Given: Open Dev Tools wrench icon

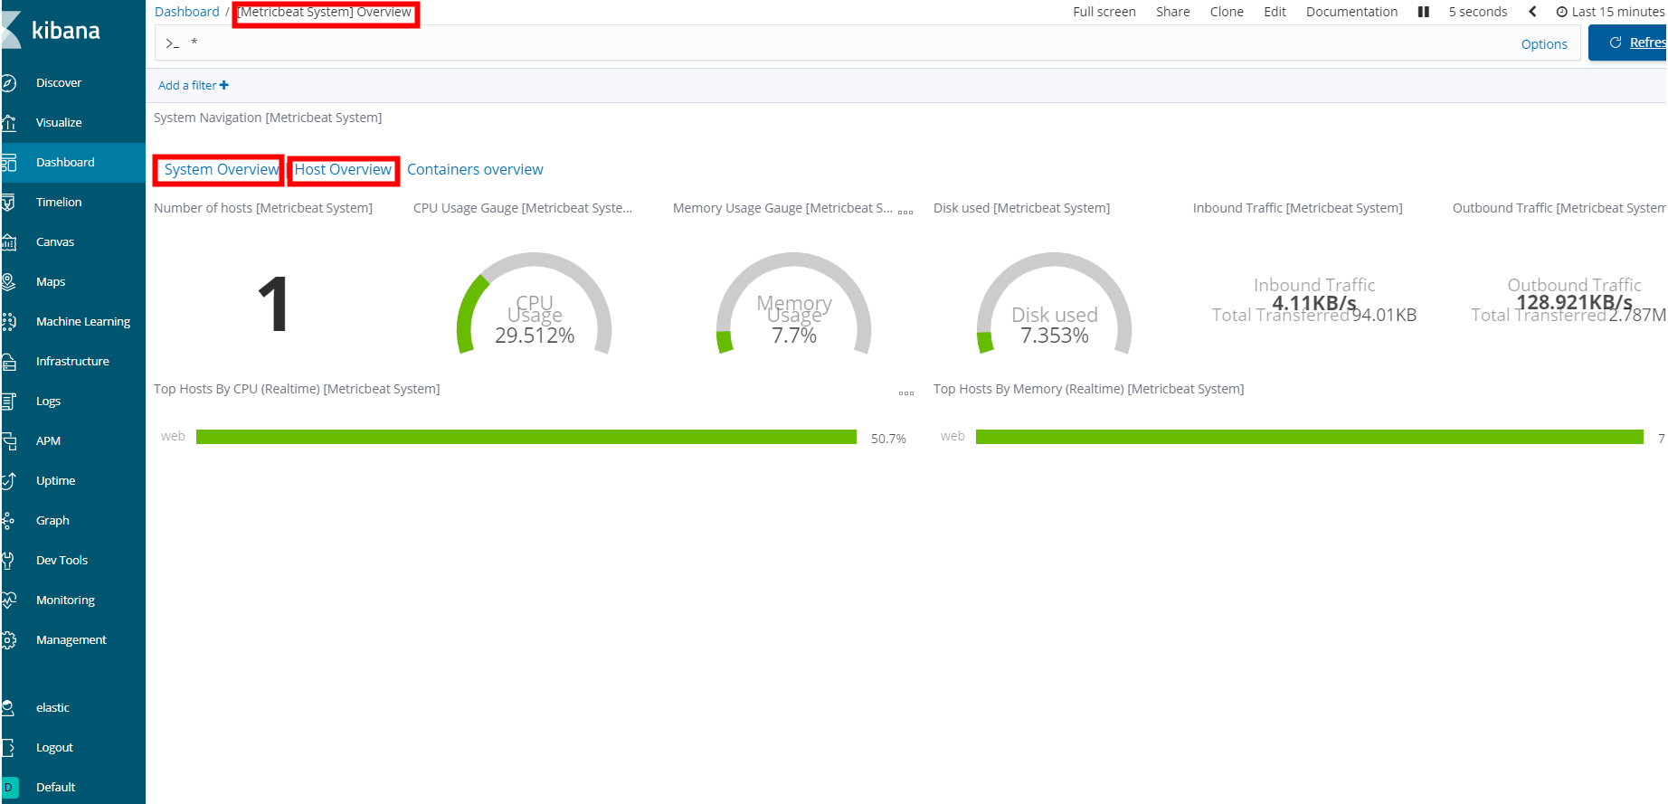Looking at the screenshot, I should coord(8,561).
